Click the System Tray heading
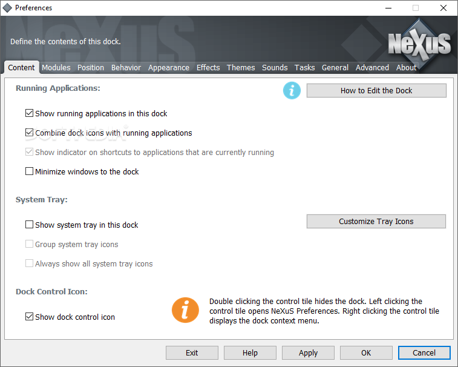Image resolution: width=458 pixels, height=367 pixels. (x=42, y=199)
